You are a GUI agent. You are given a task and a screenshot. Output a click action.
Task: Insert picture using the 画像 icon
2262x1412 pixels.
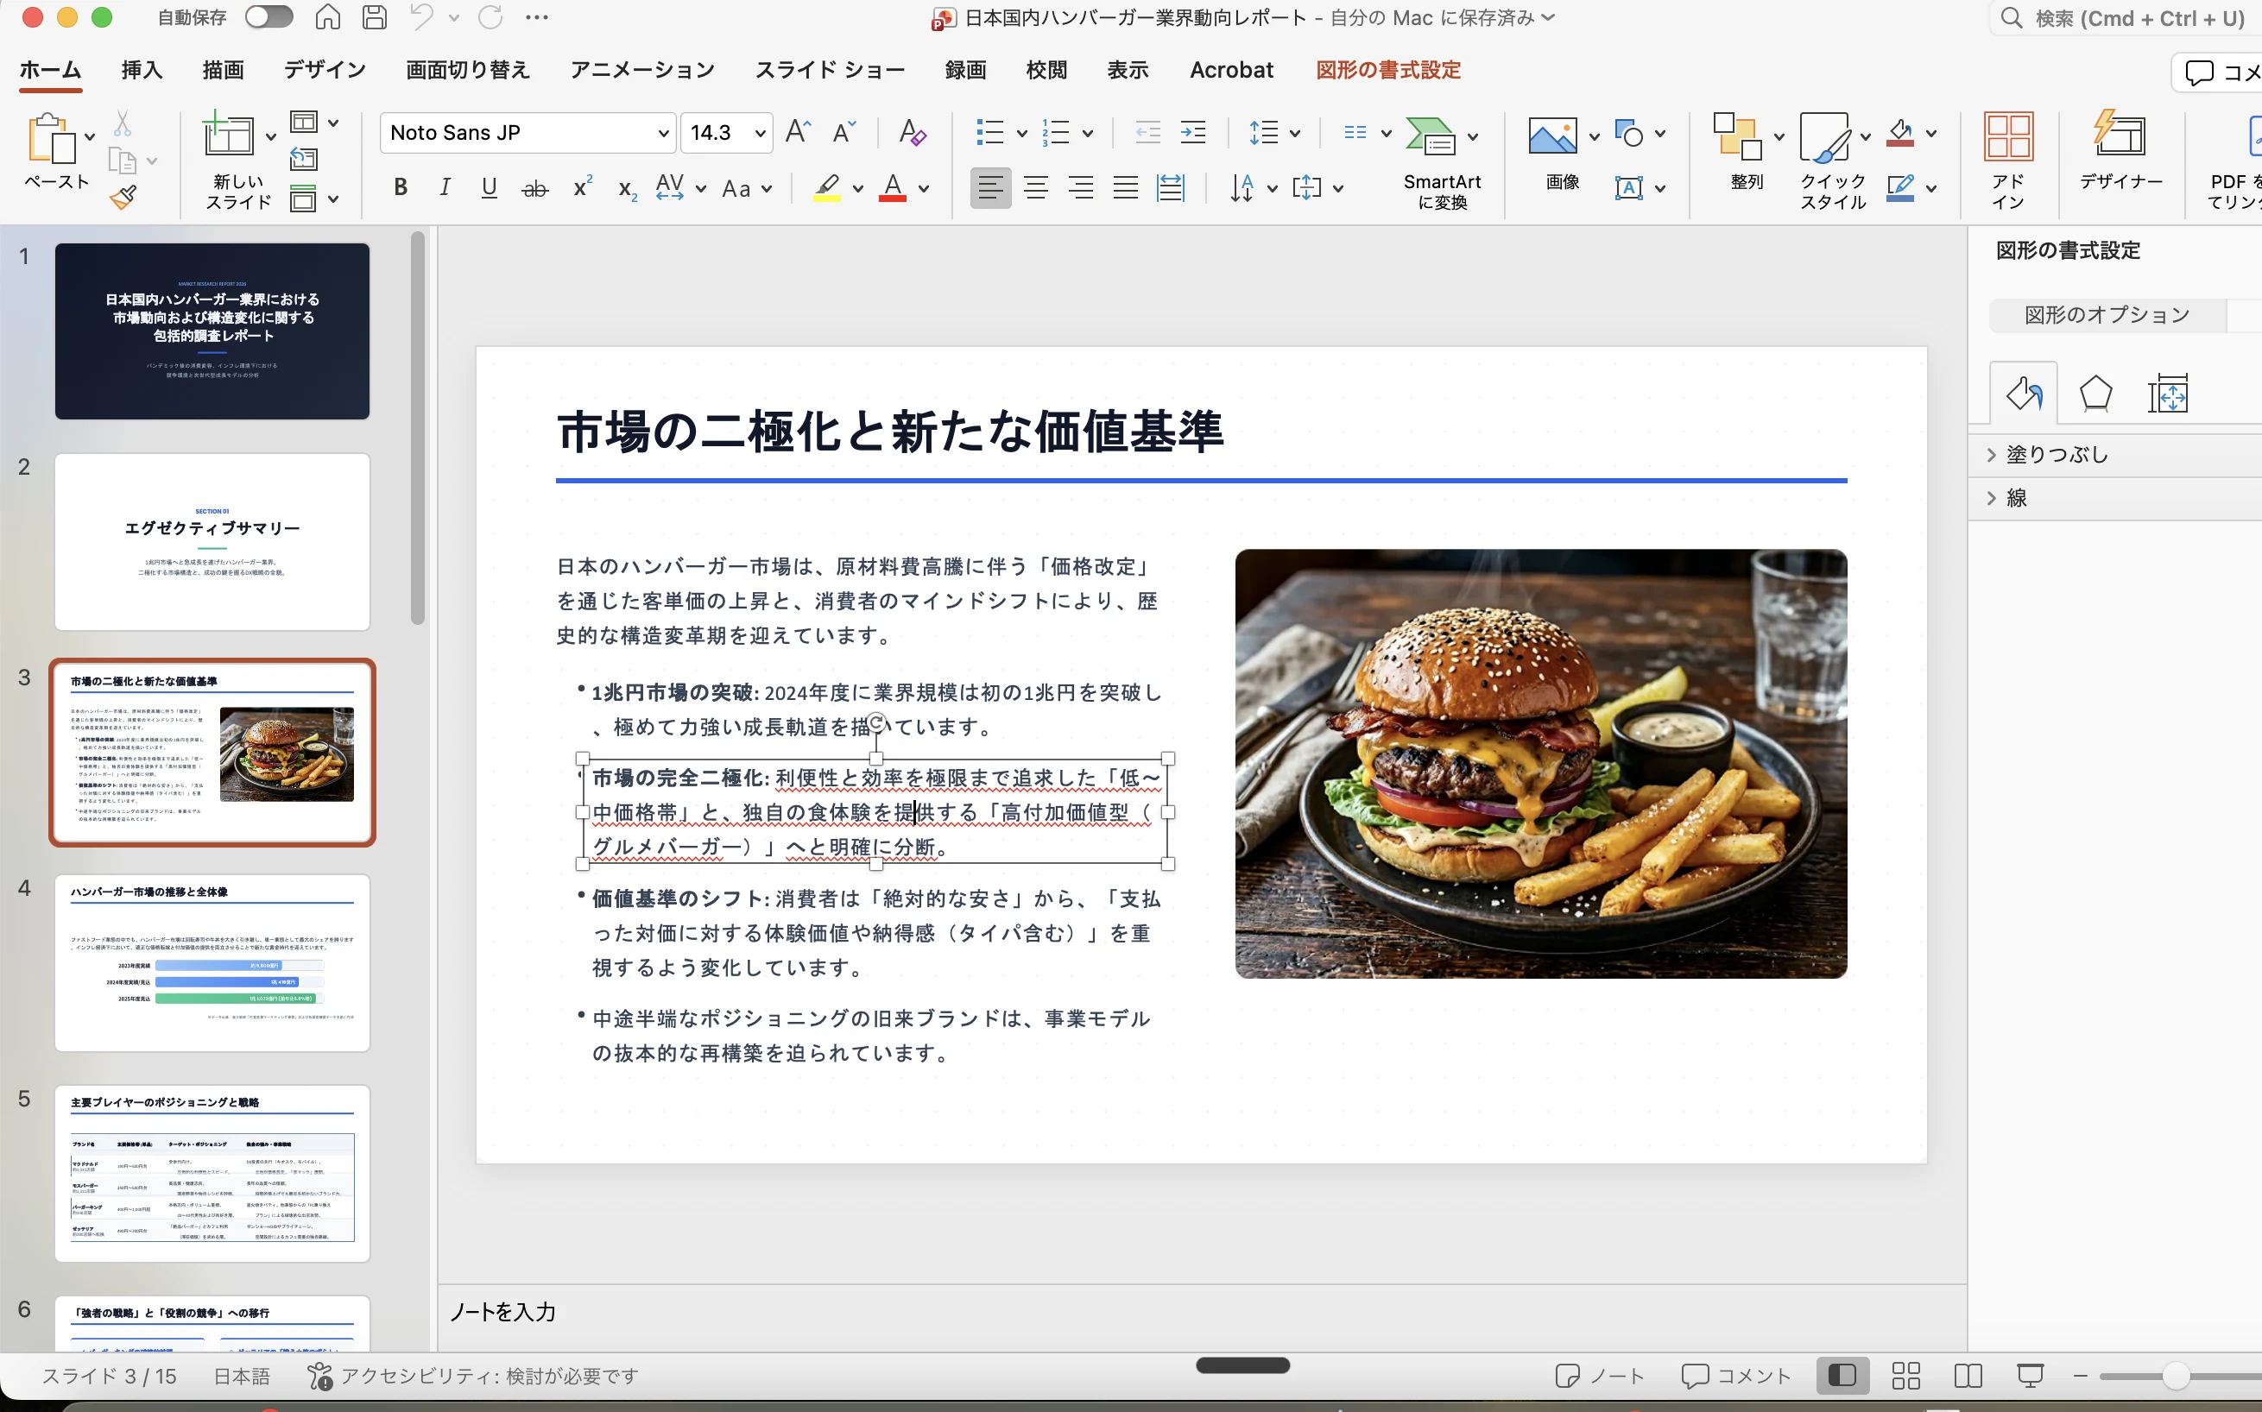pyautogui.click(x=1552, y=136)
